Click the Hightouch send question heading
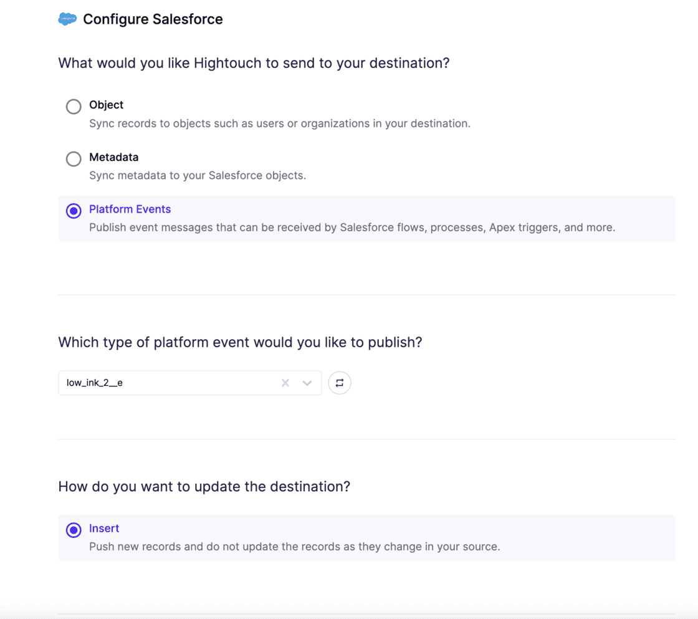This screenshot has height=619, width=698. pyautogui.click(x=253, y=63)
